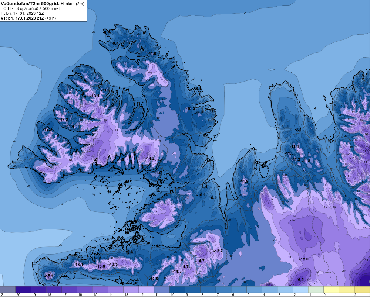Click the gray-purple swatch right of -21 label
This screenshot has height=297, width=370.
(x=8, y=290)
